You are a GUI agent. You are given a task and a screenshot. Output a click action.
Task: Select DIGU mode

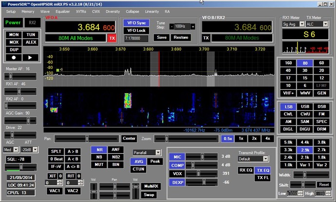tap(305, 129)
